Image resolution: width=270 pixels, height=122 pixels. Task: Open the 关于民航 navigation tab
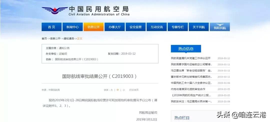pos(199,27)
